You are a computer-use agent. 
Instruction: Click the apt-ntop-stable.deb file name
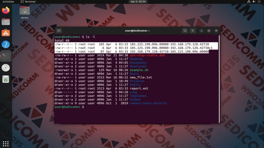pos(147,55)
